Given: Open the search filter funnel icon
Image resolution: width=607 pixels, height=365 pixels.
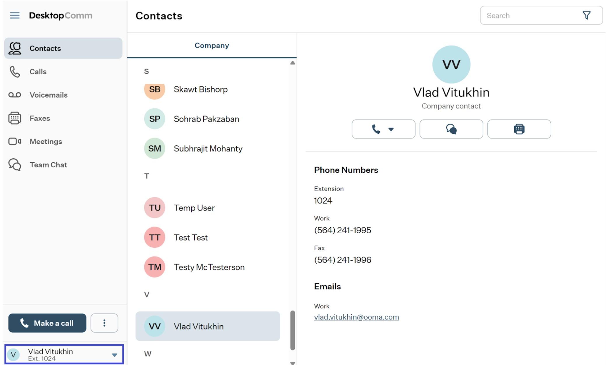Looking at the screenshot, I should click(586, 15).
